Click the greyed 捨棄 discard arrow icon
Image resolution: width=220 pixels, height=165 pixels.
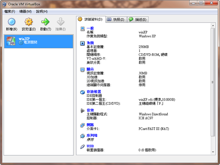[x=60, y=22]
